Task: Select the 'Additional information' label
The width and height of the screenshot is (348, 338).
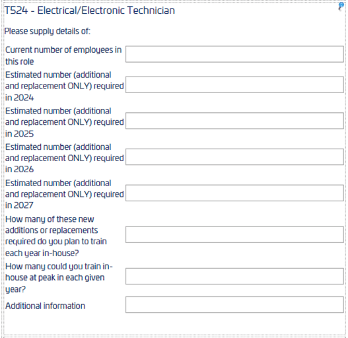Action: pyautogui.click(x=46, y=306)
